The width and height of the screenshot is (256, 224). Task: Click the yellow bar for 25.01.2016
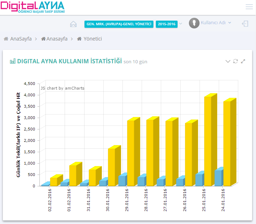tap(208, 140)
